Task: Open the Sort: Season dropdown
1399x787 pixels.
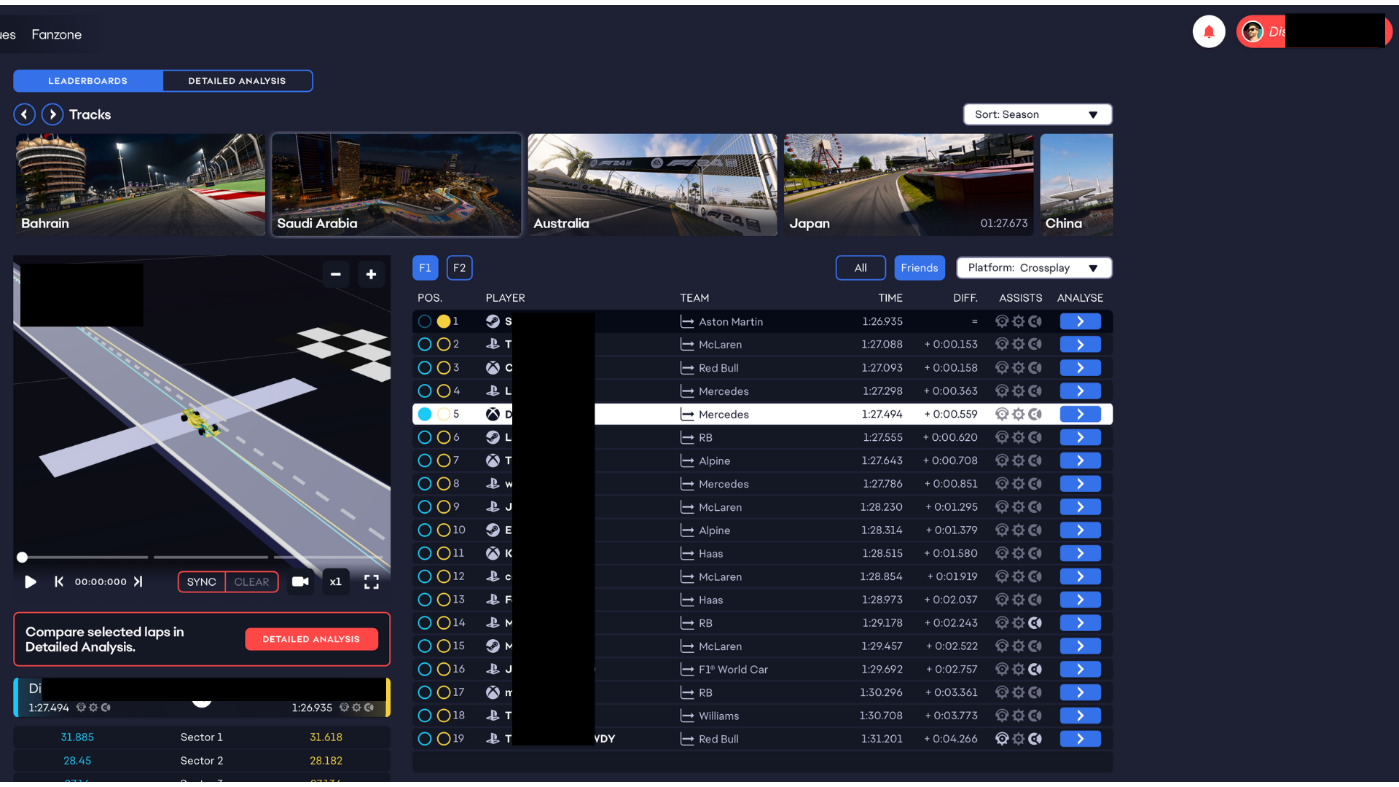Action: 1037,114
